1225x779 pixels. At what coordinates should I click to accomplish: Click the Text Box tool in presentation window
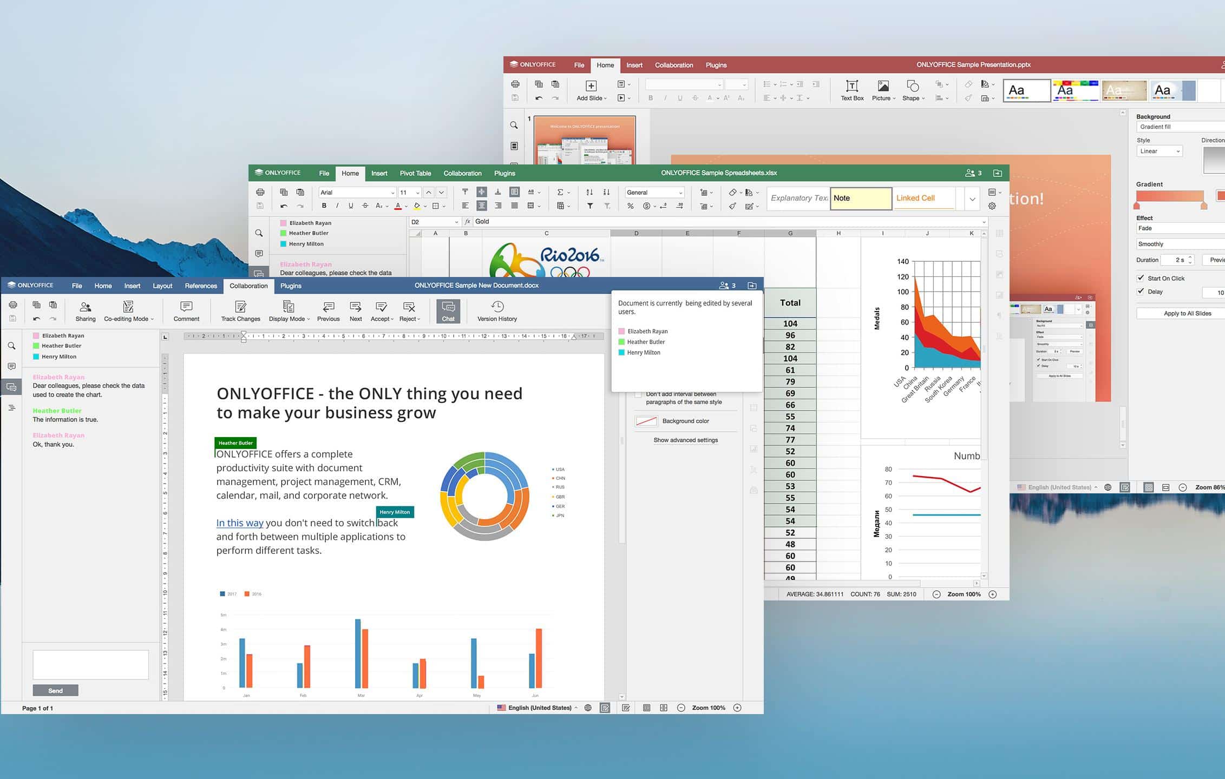click(x=852, y=90)
